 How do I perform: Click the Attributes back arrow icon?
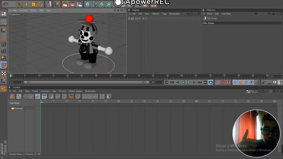pyautogui.click(x=256, y=14)
